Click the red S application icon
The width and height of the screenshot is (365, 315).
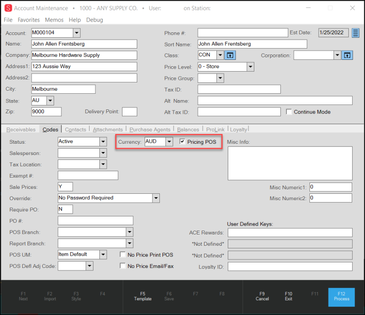coord(8,8)
